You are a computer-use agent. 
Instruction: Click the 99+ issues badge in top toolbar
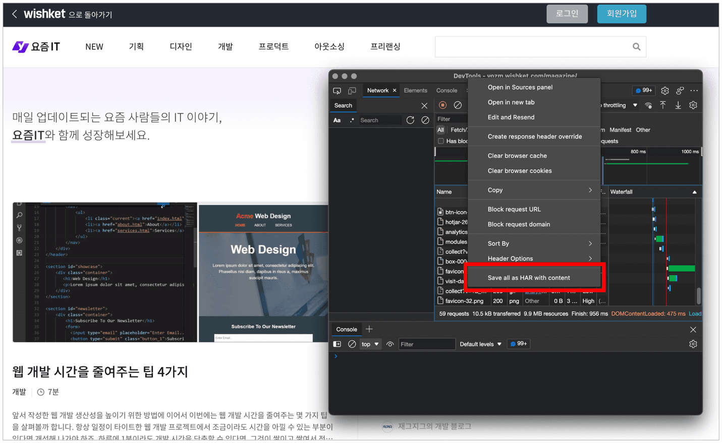(644, 91)
